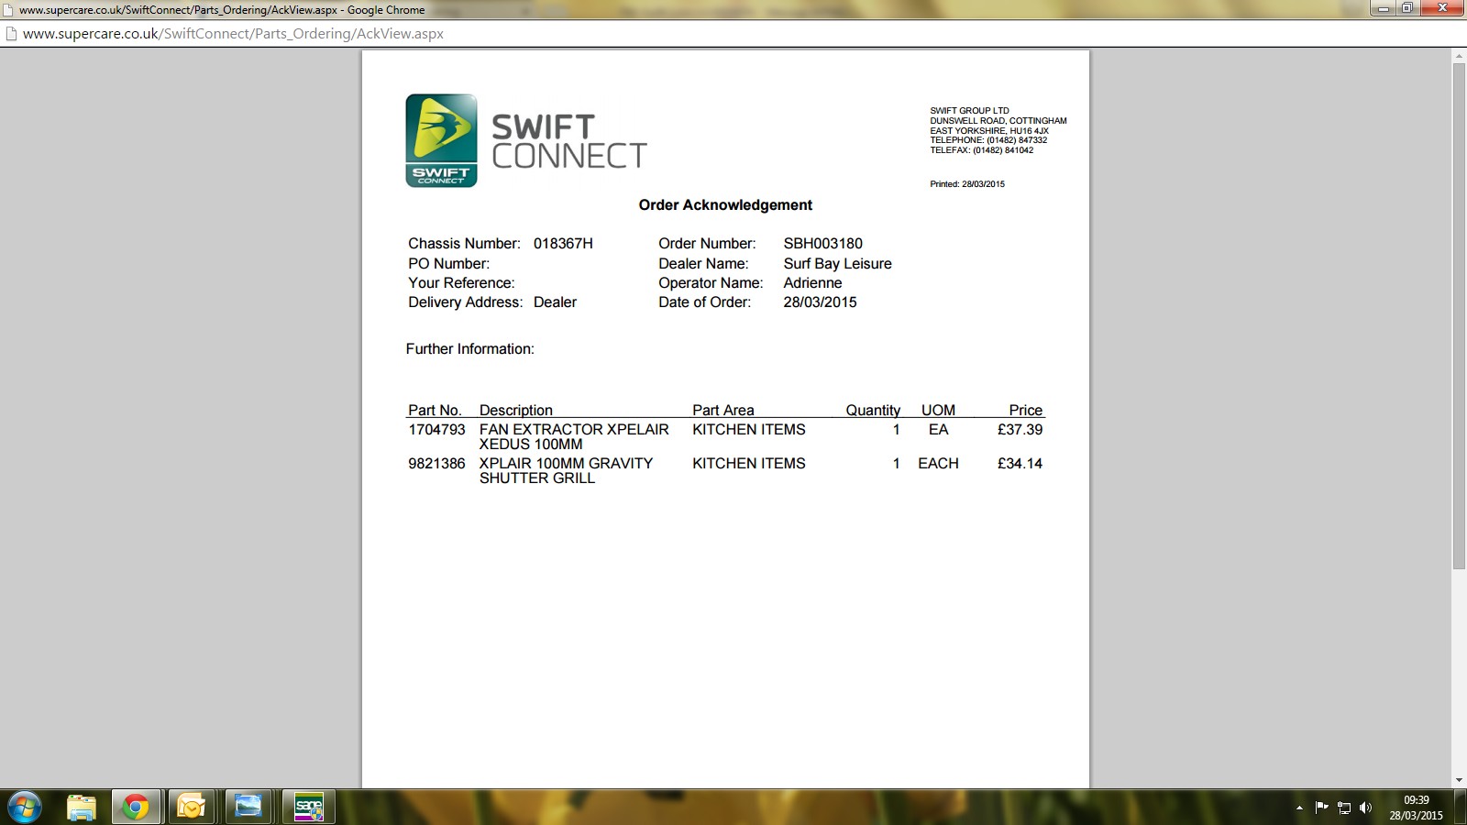The image size is (1467, 825).
Task: Select dealer name Surf Bay Leisure
Action: point(837,264)
